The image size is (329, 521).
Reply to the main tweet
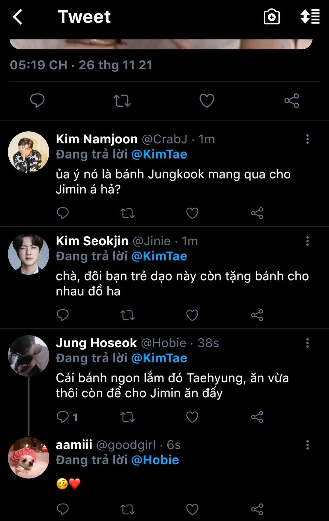[37, 101]
